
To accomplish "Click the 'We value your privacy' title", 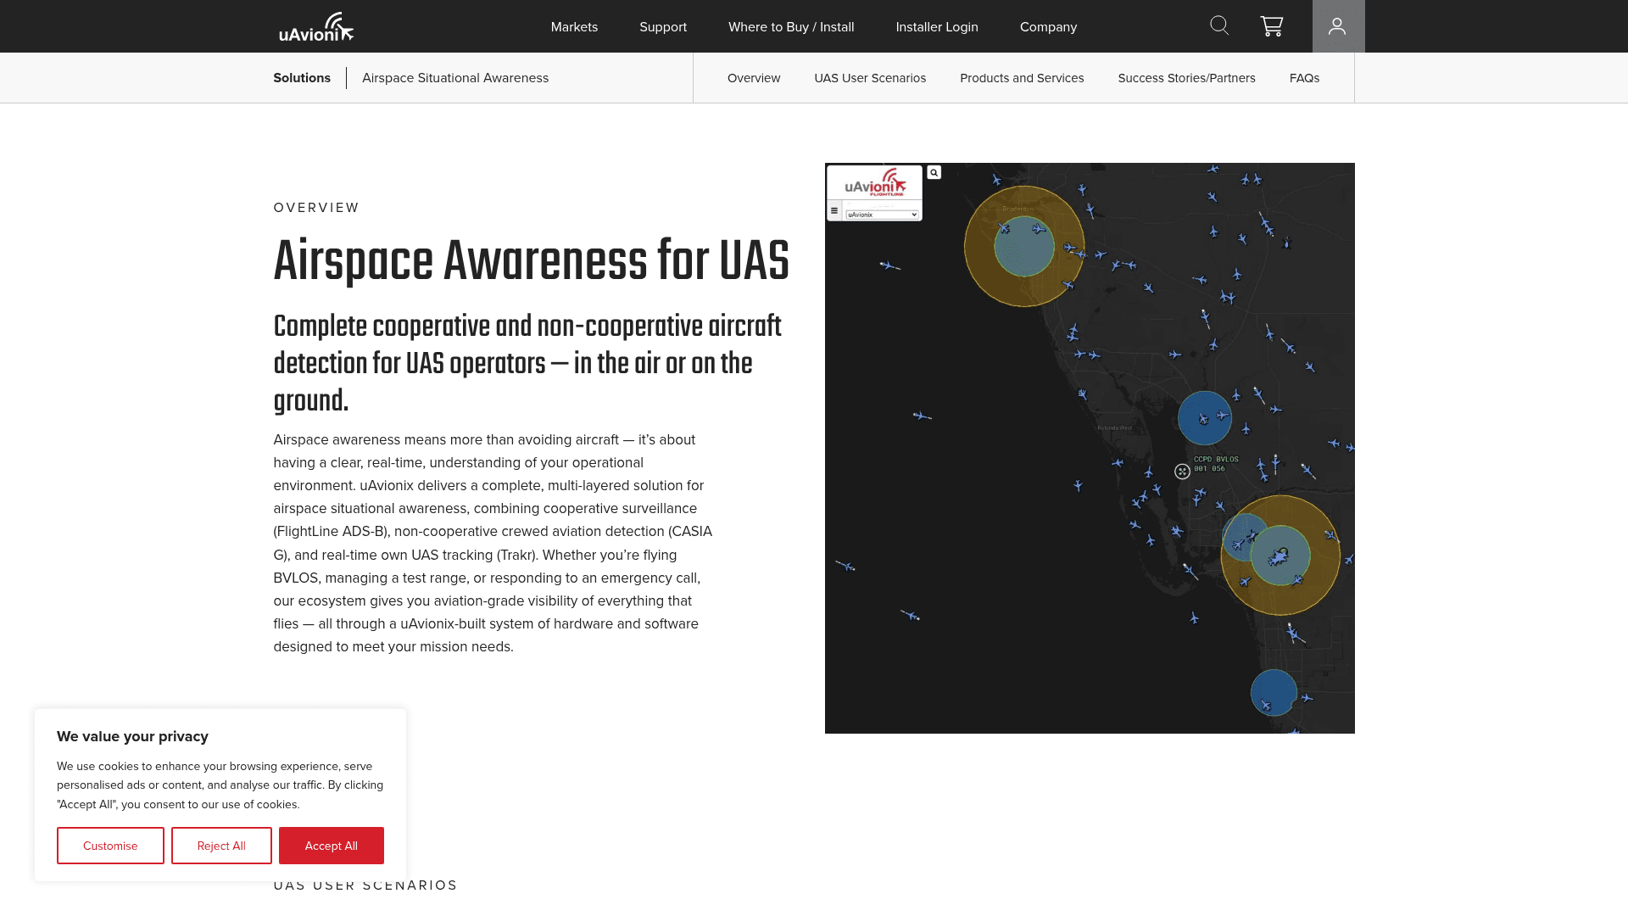I will coord(132,736).
